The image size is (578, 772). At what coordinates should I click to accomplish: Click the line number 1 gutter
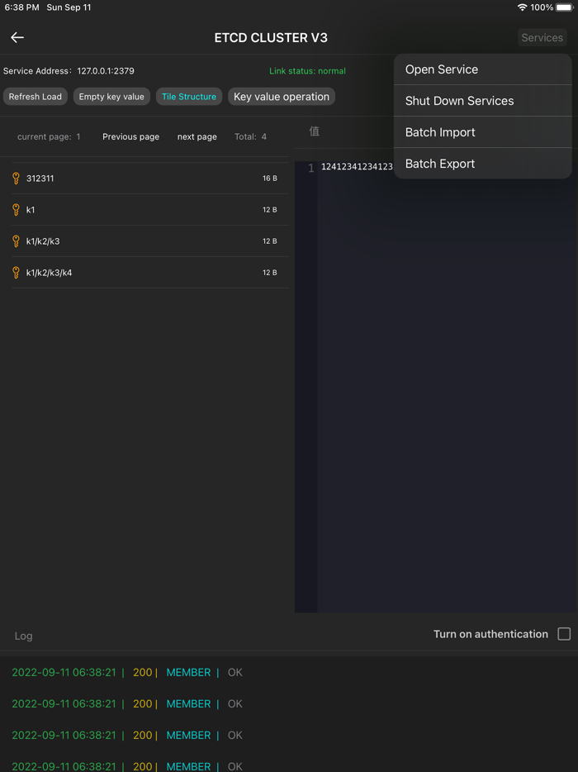311,169
